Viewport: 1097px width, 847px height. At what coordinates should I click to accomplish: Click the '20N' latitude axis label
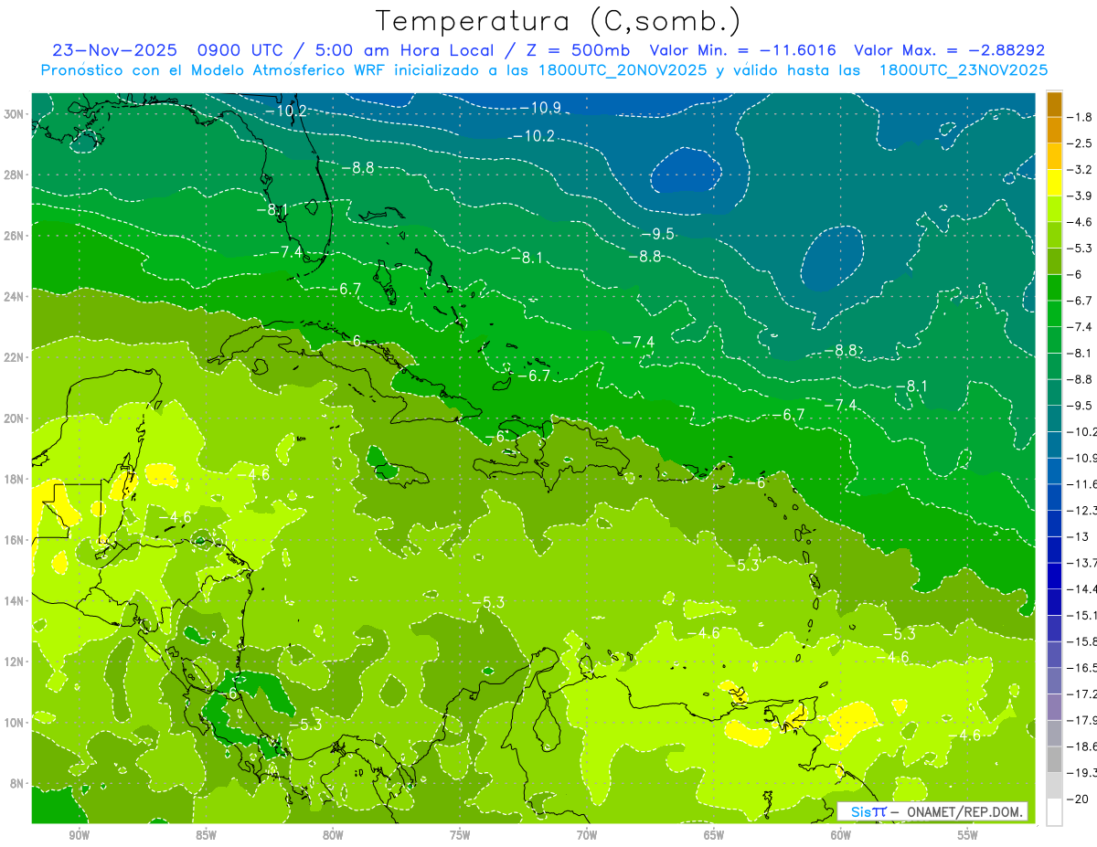click(x=14, y=418)
